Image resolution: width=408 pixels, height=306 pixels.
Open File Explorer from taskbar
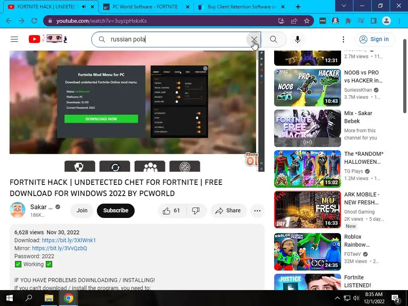click(x=49, y=298)
